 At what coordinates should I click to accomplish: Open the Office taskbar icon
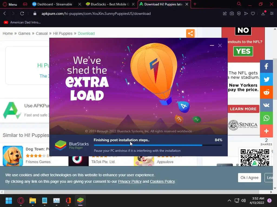(68, 201)
